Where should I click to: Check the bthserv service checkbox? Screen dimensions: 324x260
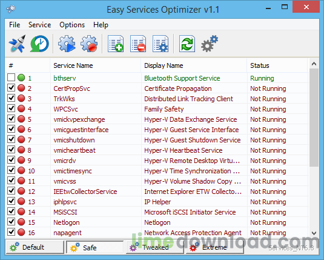tap(11, 78)
